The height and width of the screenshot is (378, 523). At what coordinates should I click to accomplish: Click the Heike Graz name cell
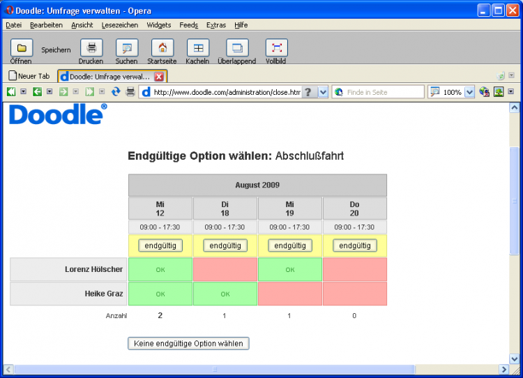[x=68, y=294]
